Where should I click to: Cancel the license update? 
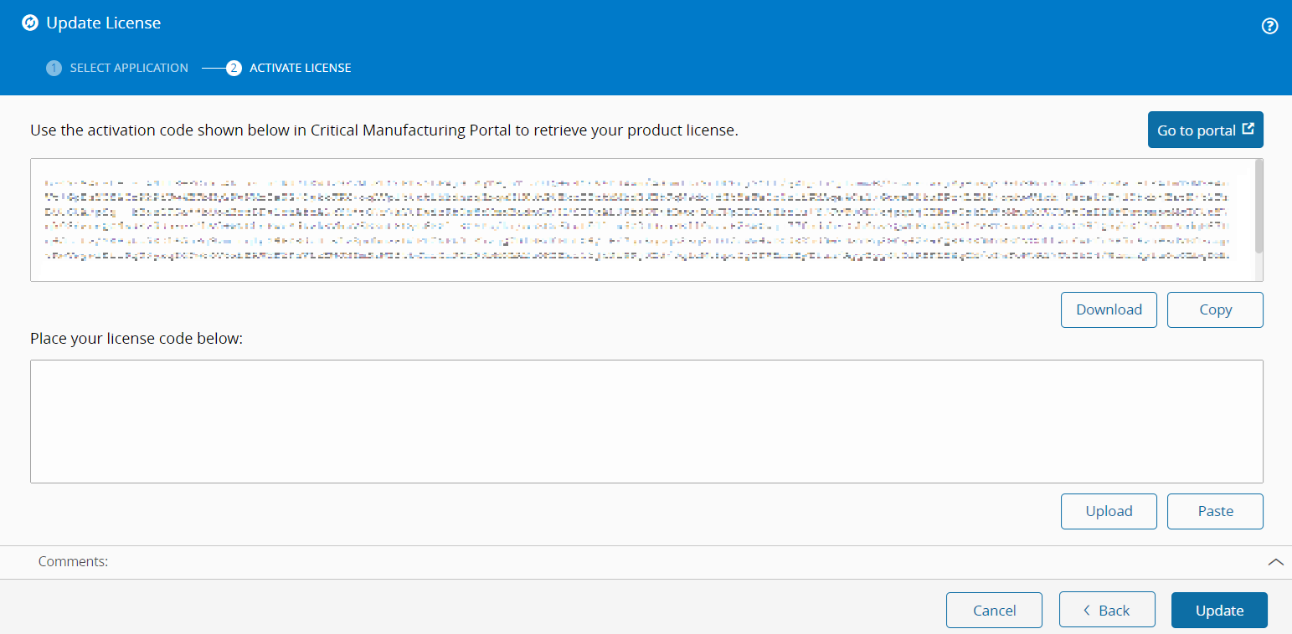coord(994,611)
